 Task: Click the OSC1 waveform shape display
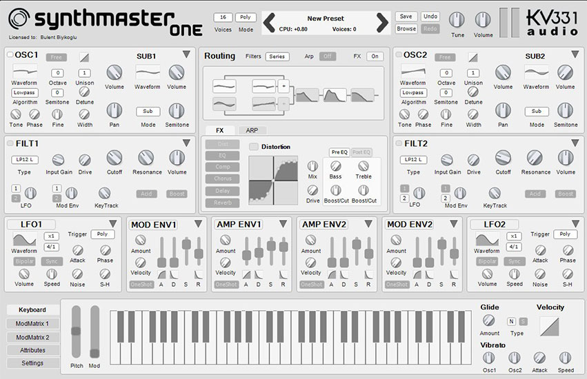point(25,71)
